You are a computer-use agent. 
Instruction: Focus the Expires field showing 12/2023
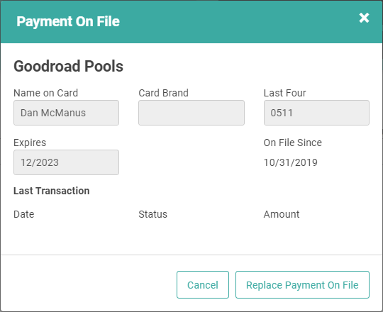[x=66, y=162]
